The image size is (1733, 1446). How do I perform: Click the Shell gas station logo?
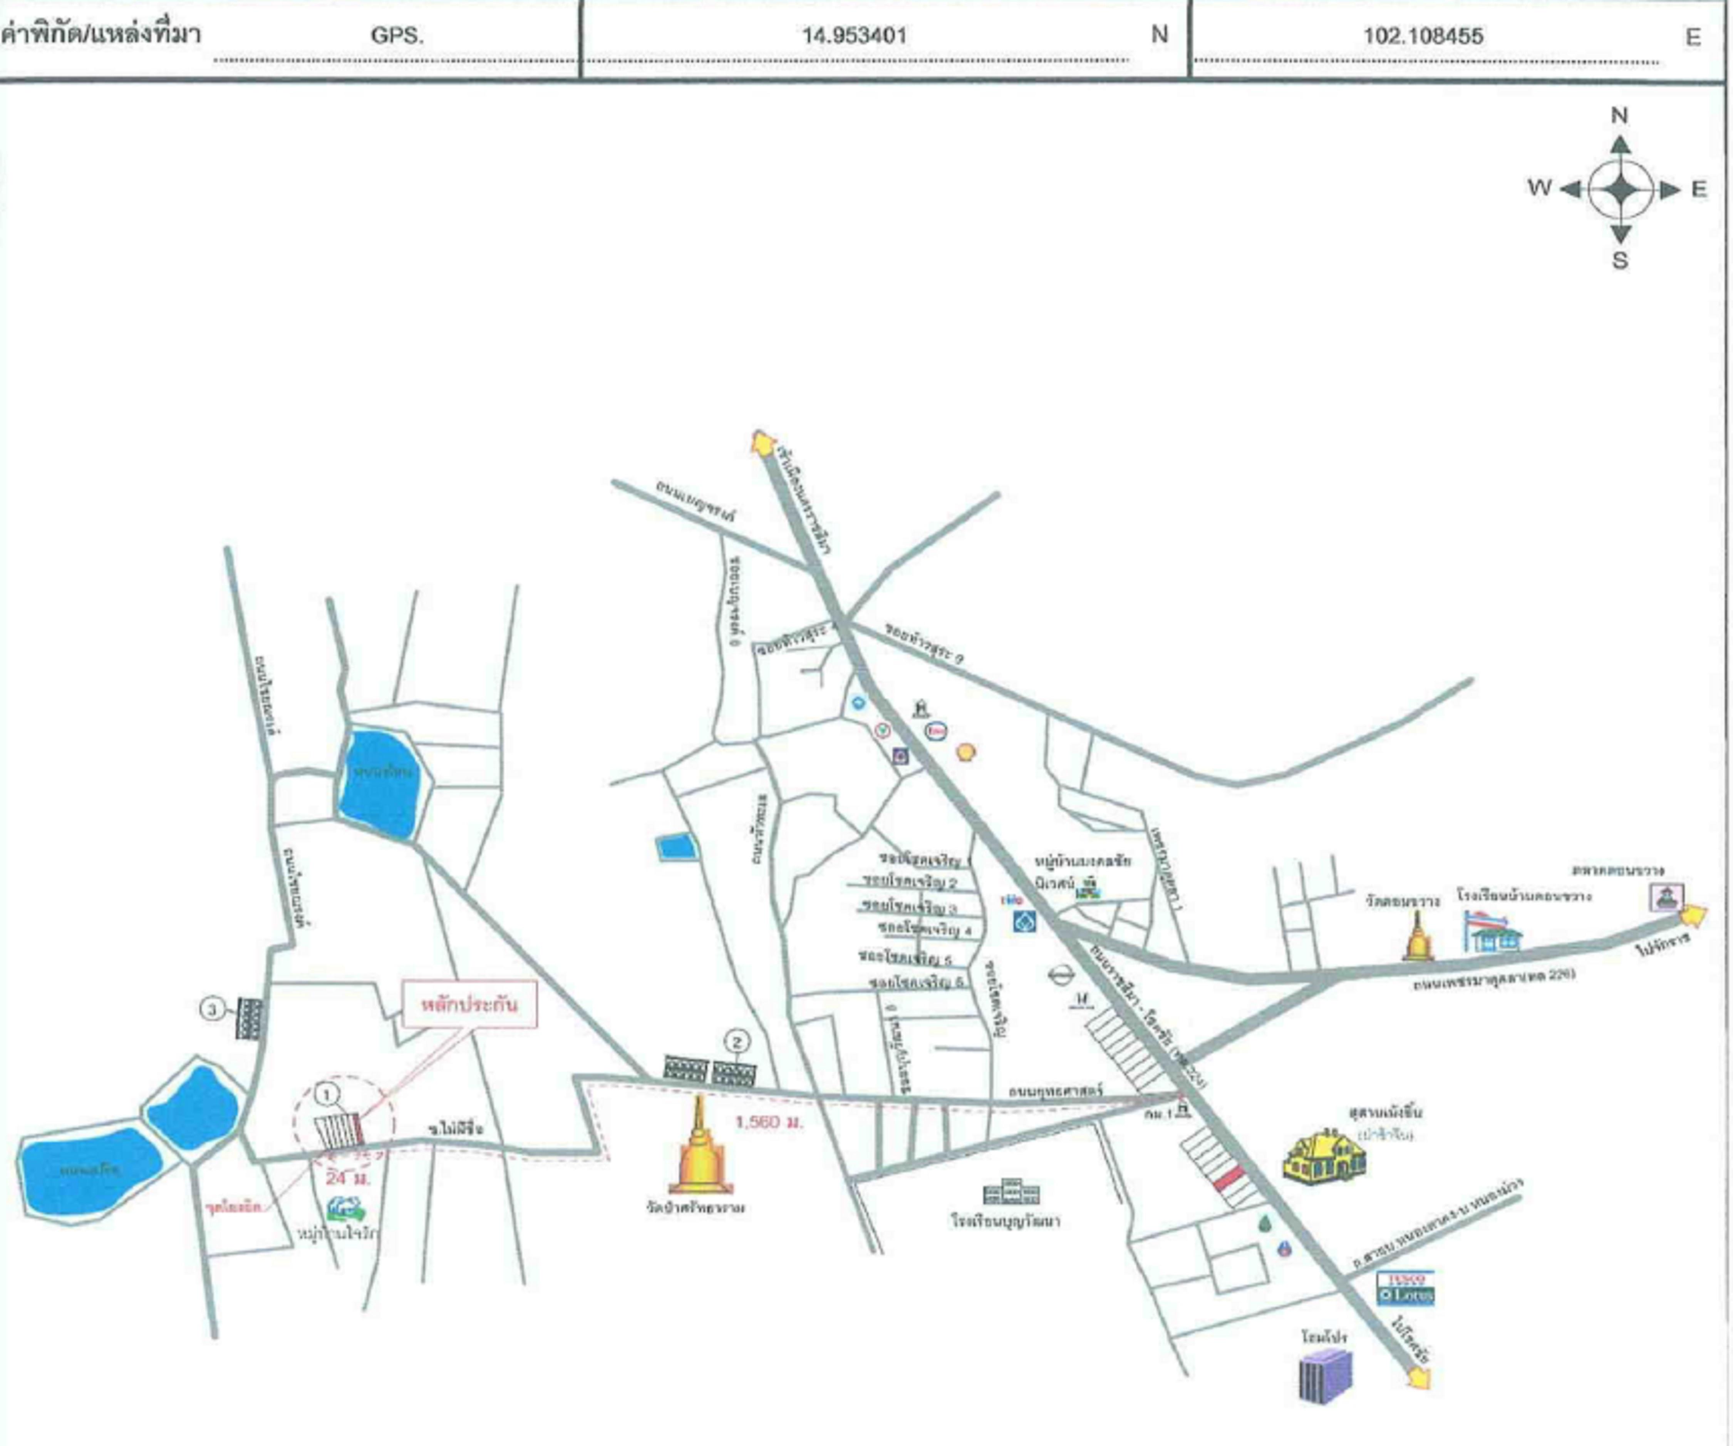(x=965, y=752)
